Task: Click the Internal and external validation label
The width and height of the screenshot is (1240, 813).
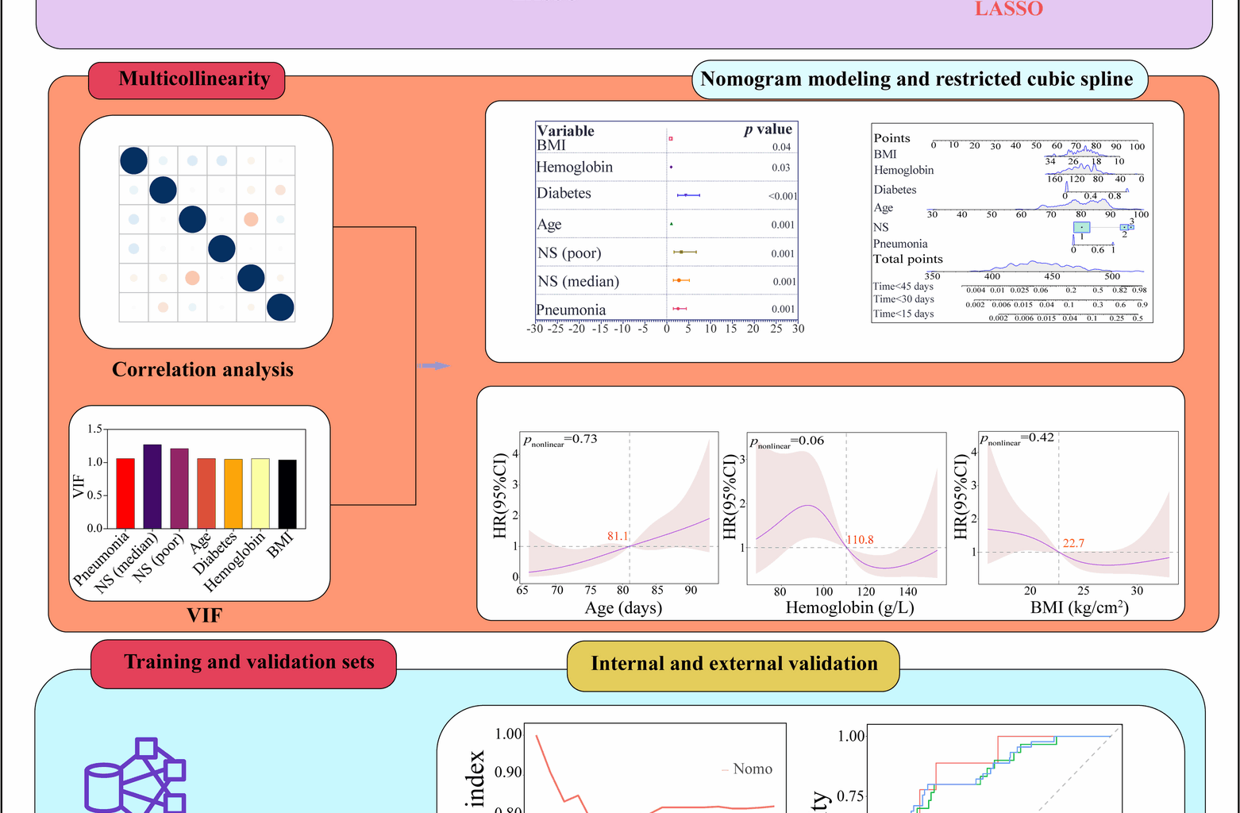Action: pos(734,665)
